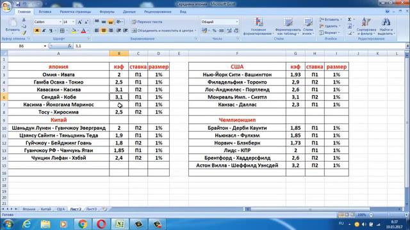Click the comma style 000 icon
This screenshot has width=410, height=230.
coord(222,31)
